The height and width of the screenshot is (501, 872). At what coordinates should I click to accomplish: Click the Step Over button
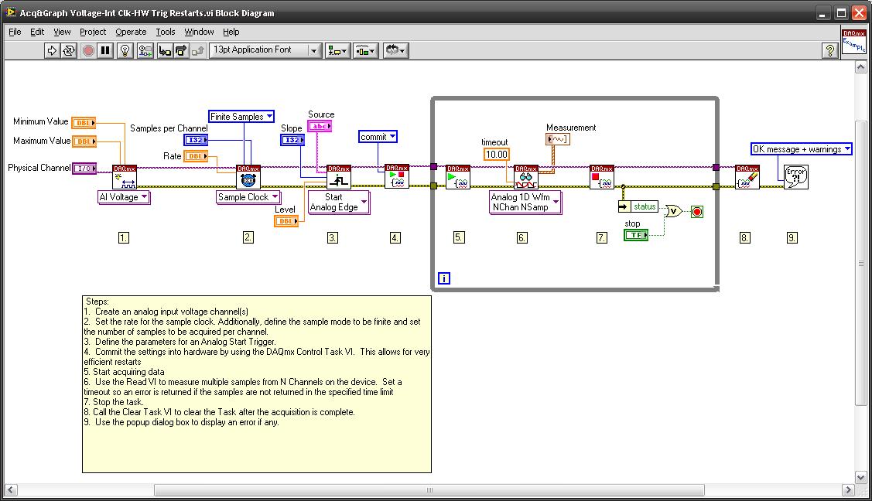[181, 50]
